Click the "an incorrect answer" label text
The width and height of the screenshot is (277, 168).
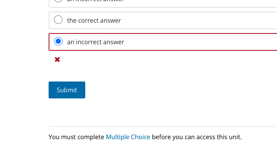pos(96,42)
